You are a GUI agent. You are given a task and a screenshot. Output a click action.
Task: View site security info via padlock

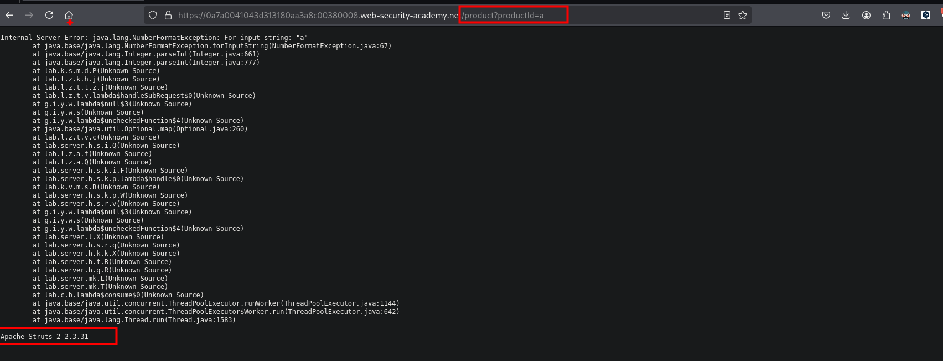[x=168, y=15]
